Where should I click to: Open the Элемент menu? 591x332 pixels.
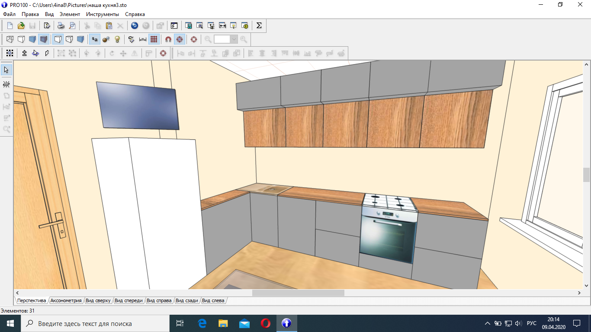pos(70,14)
